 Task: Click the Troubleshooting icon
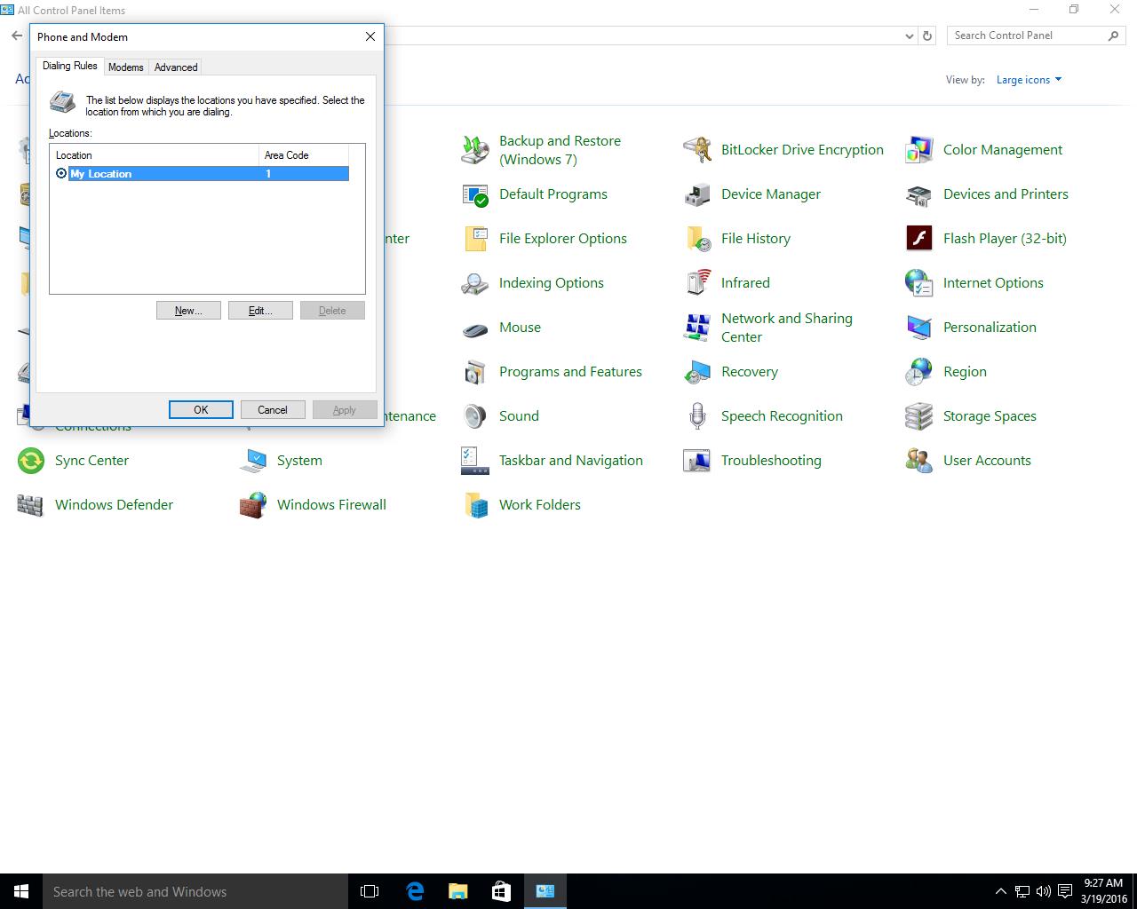point(697,461)
